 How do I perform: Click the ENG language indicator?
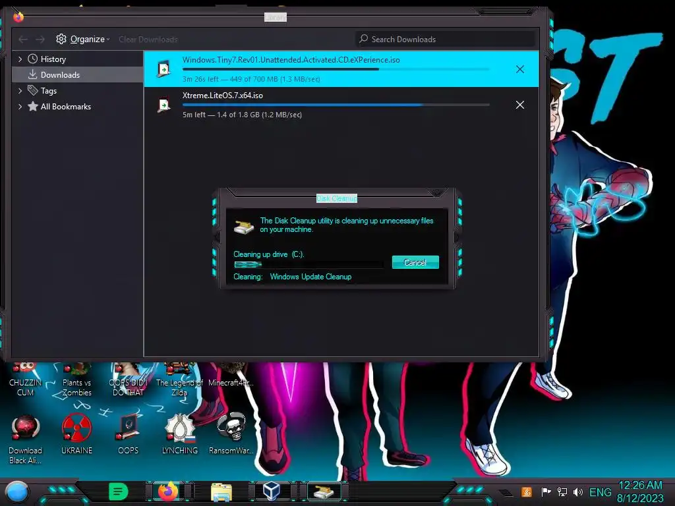(600, 492)
